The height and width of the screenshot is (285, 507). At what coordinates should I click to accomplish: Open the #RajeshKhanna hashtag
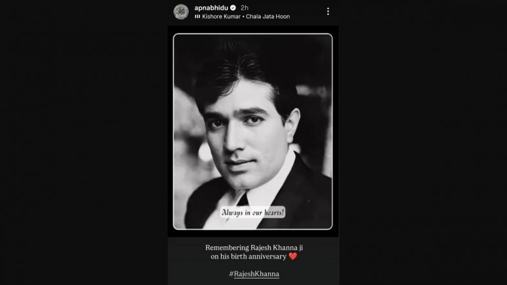click(254, 274)
